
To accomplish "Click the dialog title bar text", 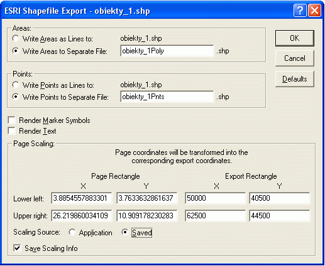I will pos(77,11).
